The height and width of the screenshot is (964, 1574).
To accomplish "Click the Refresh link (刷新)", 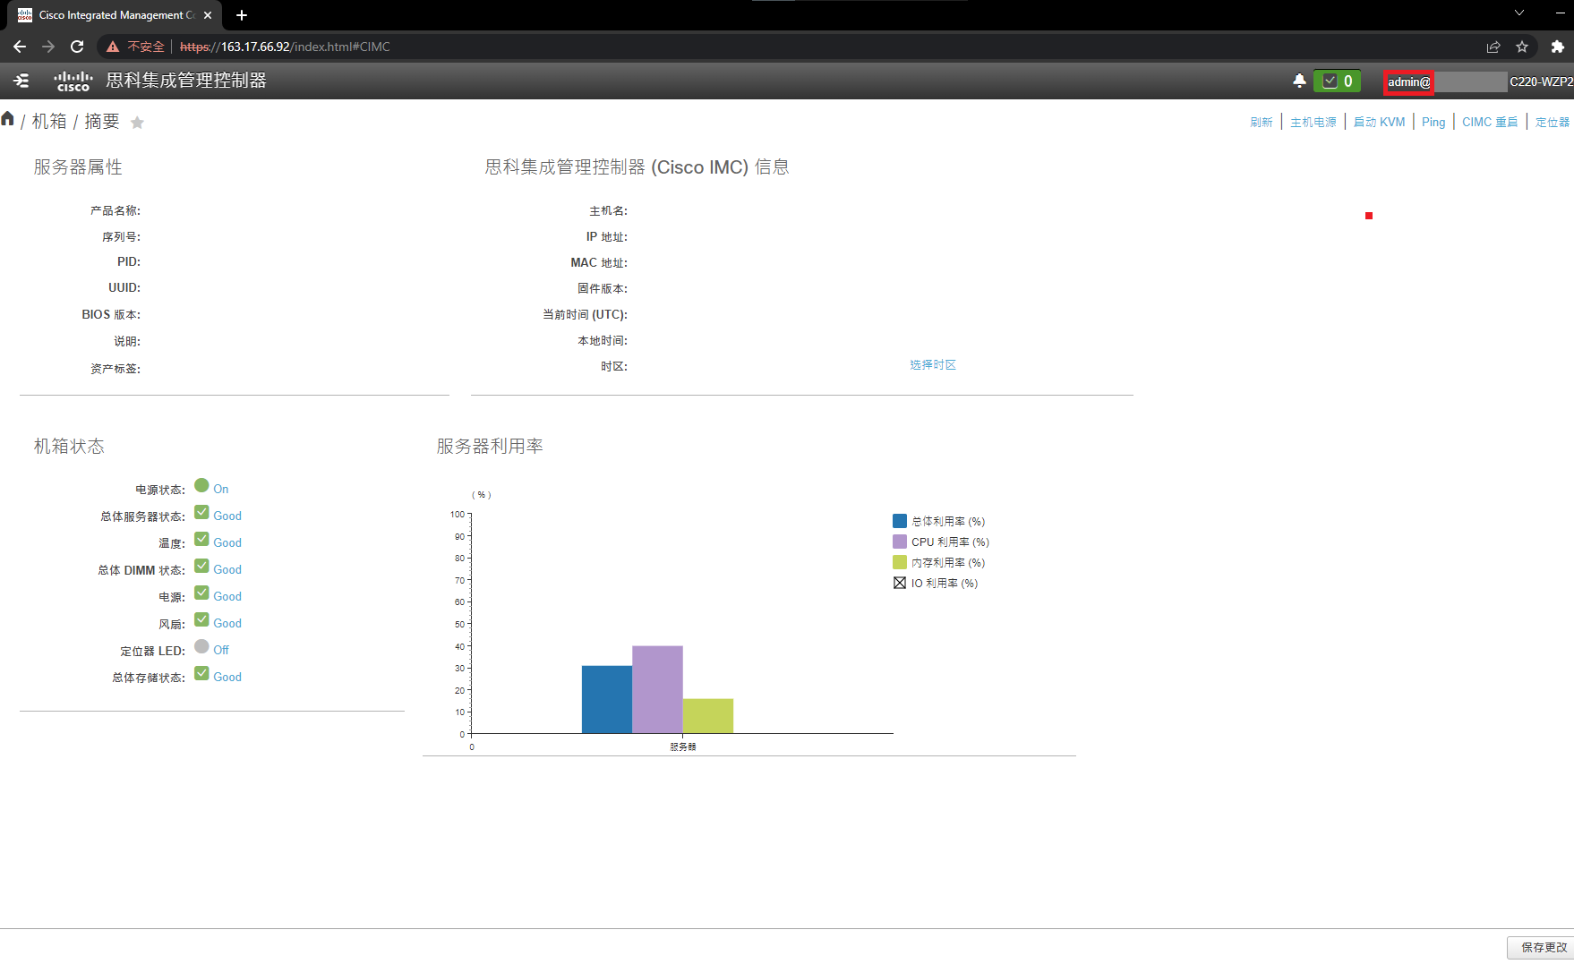I will pyautogui.click(x=1261, y=123).
